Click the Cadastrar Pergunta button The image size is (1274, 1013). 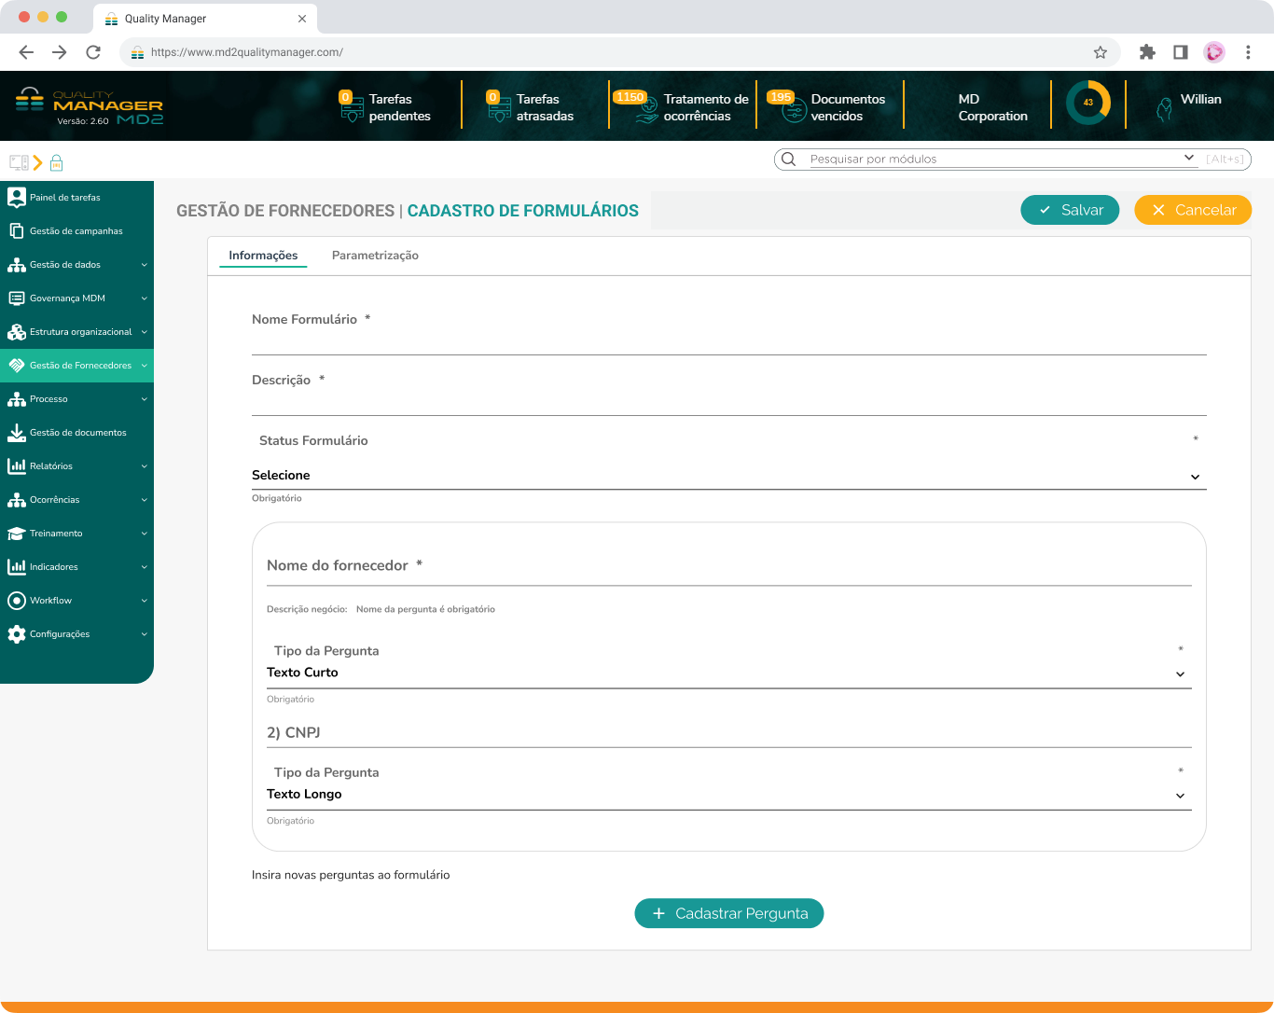[x=728, y=913]
